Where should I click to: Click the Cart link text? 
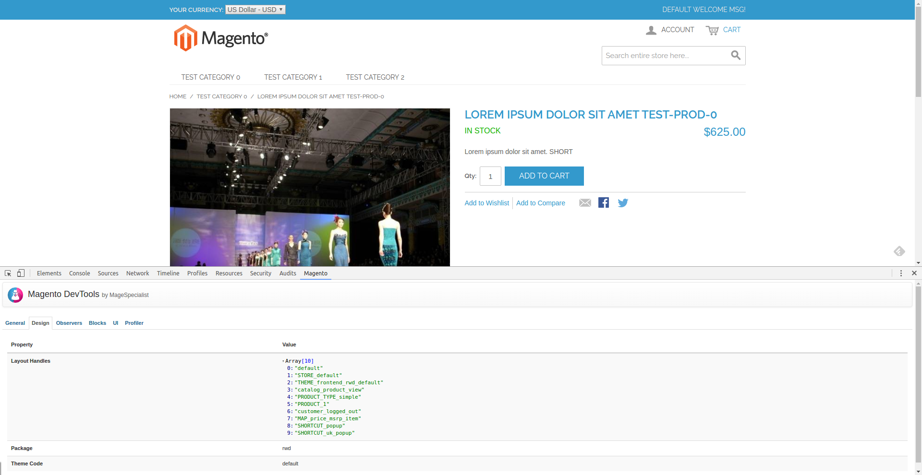(x=732, y=30)
